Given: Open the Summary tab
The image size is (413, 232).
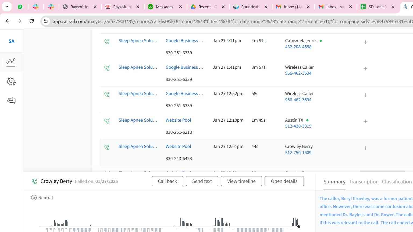Looking at the screenshot, I should [334, 182].
